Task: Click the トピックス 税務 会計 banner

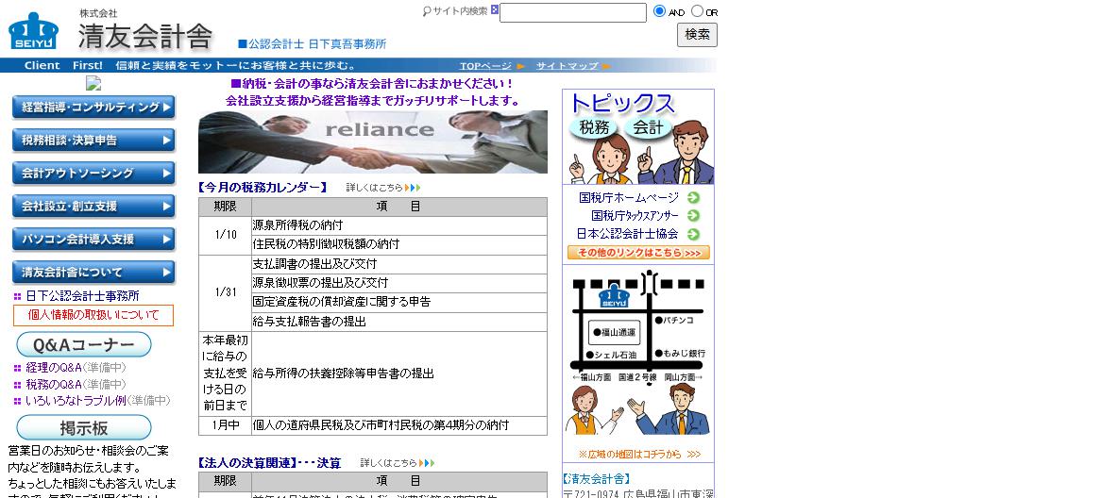Action: point(638,138)
